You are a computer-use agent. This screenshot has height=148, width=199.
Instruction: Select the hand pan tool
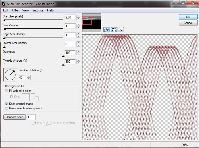click(x=114, y=30)
